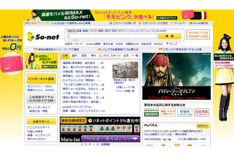Image resolution: width=234 pixels, height=156 pixels.
Task: Go to banner page 5
Action: click(98, 144)
